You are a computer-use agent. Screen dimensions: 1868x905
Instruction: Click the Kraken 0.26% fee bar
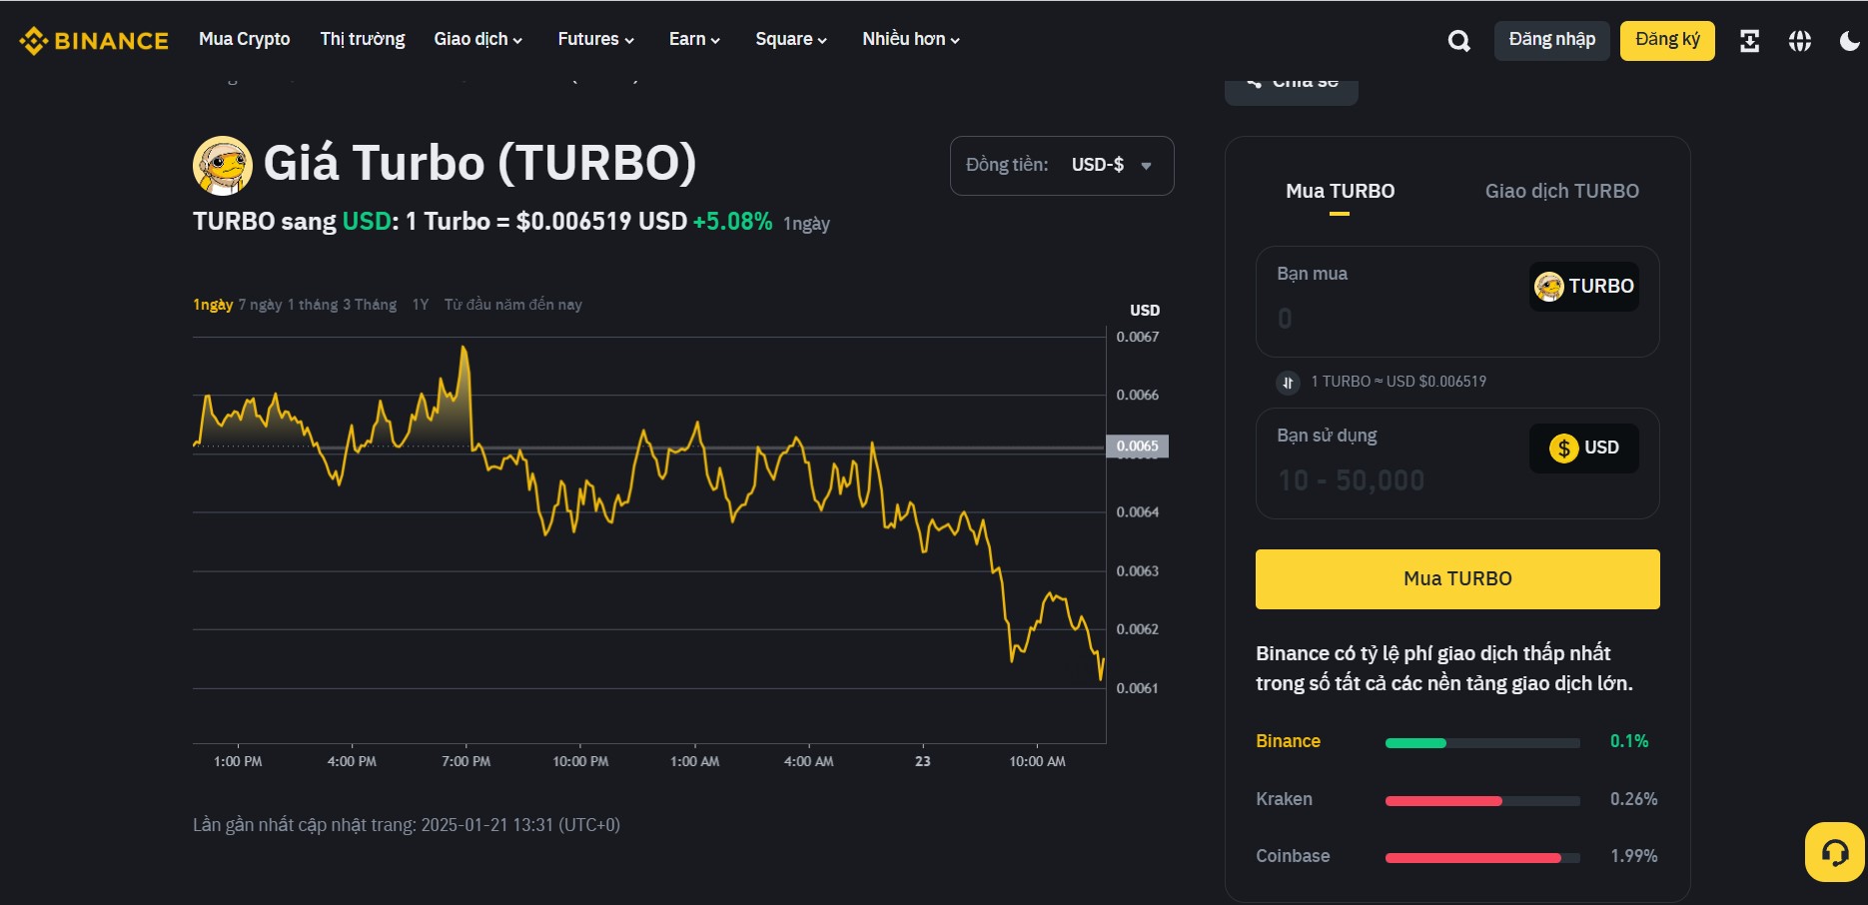1482,801
